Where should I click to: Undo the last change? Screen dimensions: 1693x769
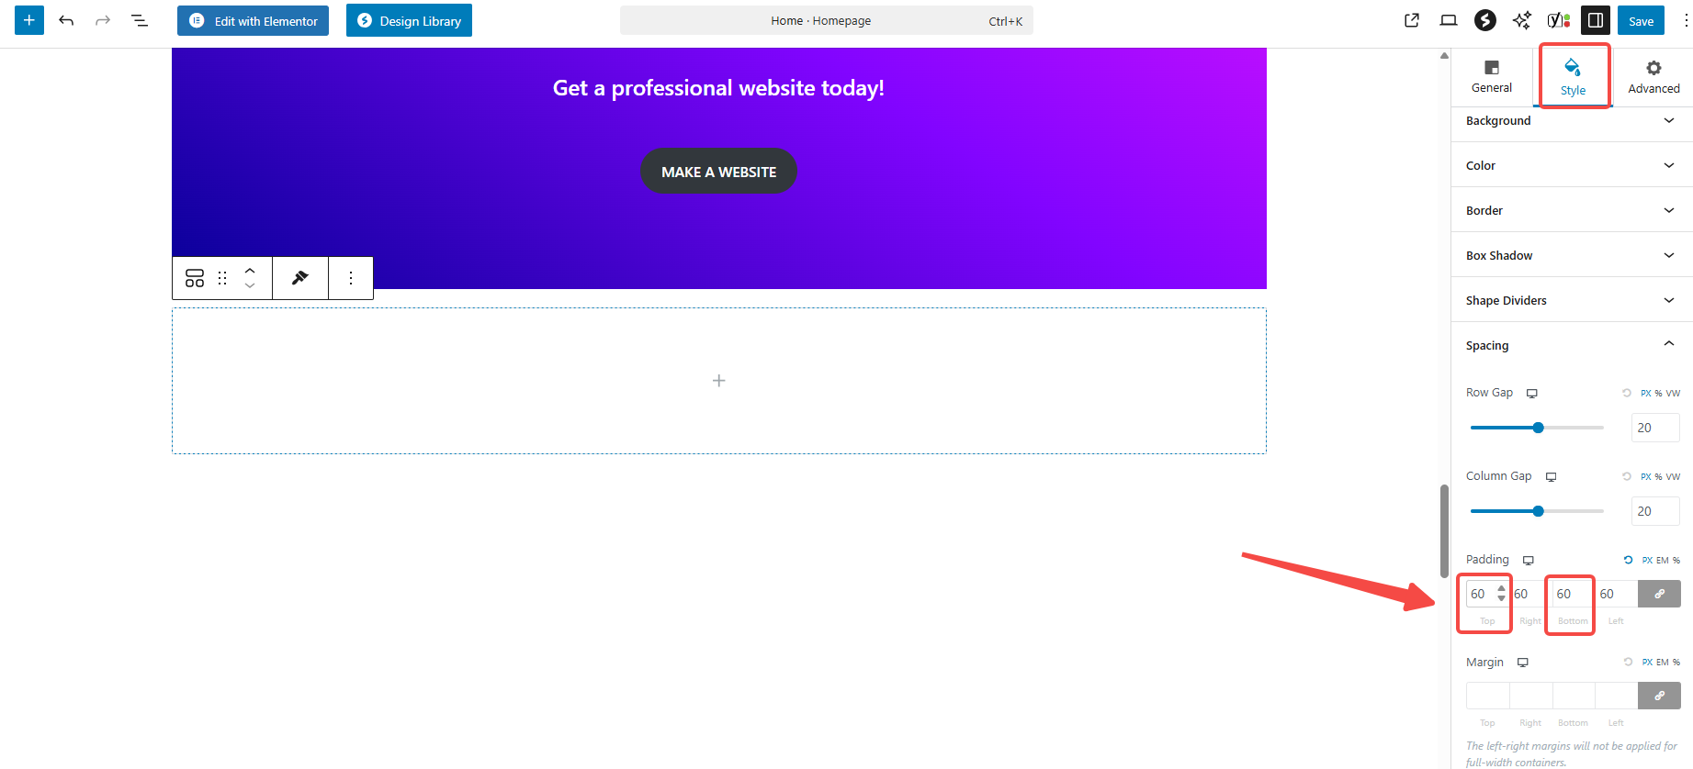click(66, 20)
